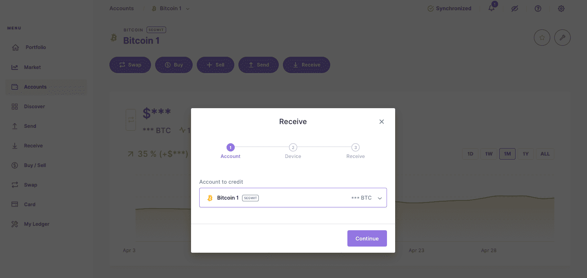587x278 pixels.
Task: Click the My Ledger tools icon
Action: tap(15, 224)
